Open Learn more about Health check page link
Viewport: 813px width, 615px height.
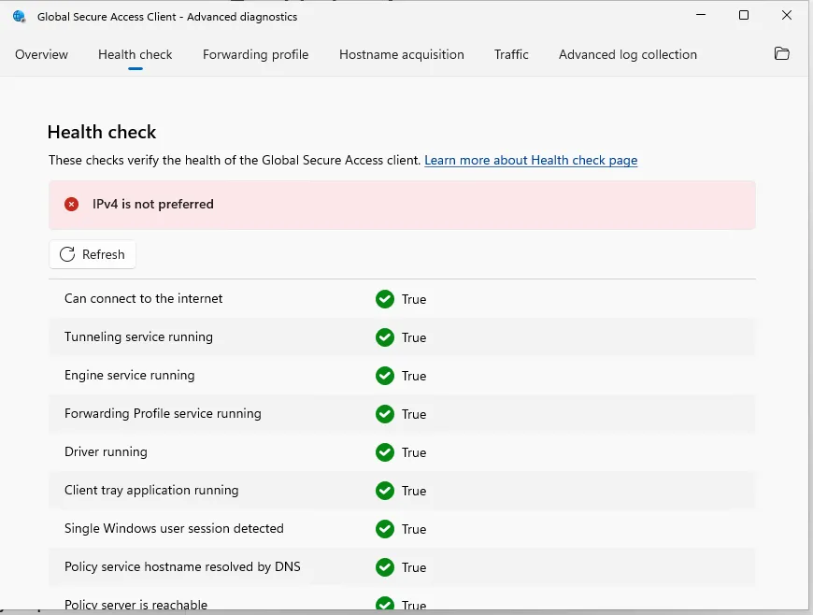[x=531, y=160]
